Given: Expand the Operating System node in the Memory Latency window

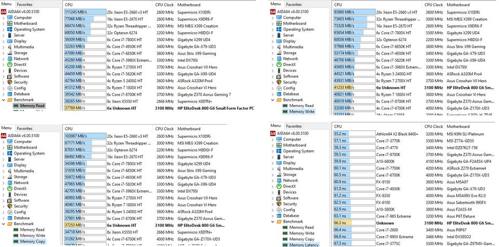Looking at the screenshot, I should tap(273, 151).
